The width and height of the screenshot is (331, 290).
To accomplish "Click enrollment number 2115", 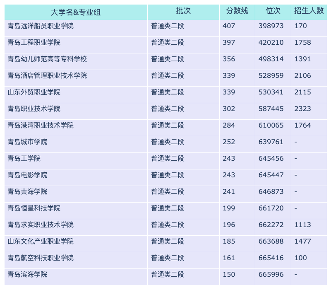I will tap(303, 92).
